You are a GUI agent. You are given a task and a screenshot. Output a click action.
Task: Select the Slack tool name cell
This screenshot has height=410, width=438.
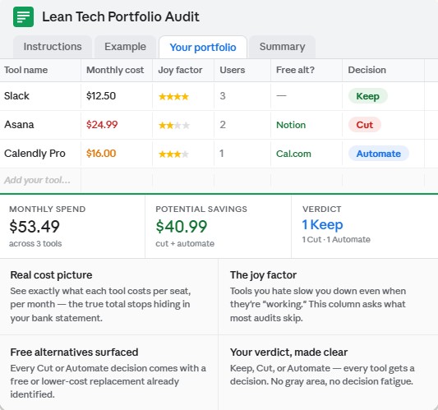pyautogui.click(x=40, y=96)
